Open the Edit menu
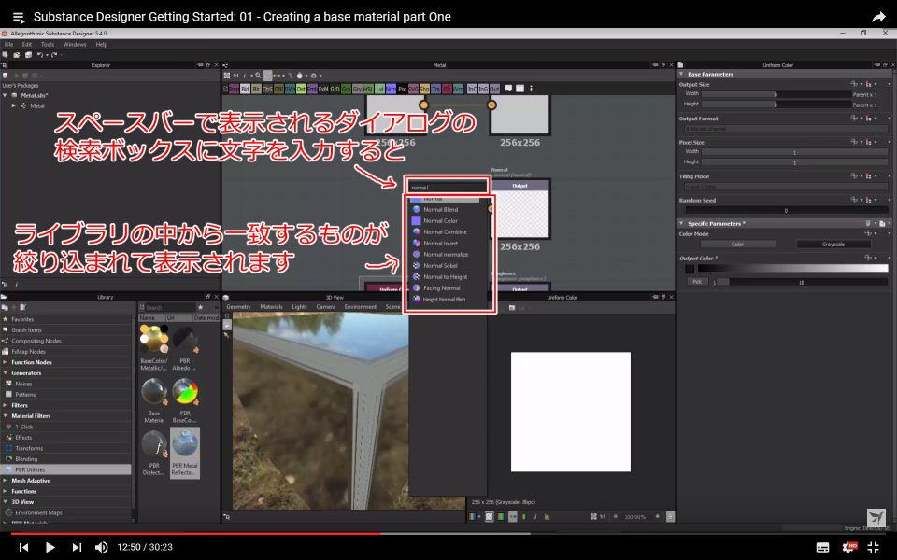Viewport: 897px width, 560px height. [27, 44]
